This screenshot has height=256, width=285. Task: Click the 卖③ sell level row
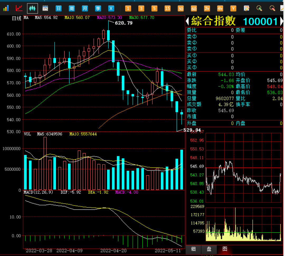pos(235,37)
